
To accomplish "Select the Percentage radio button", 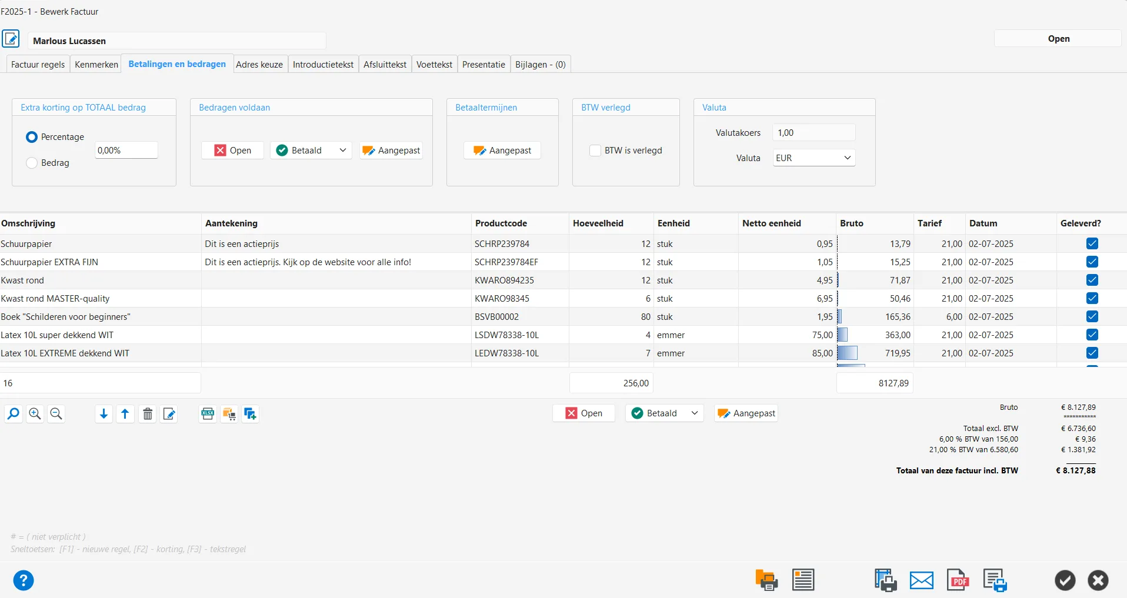I will point(32,137).
